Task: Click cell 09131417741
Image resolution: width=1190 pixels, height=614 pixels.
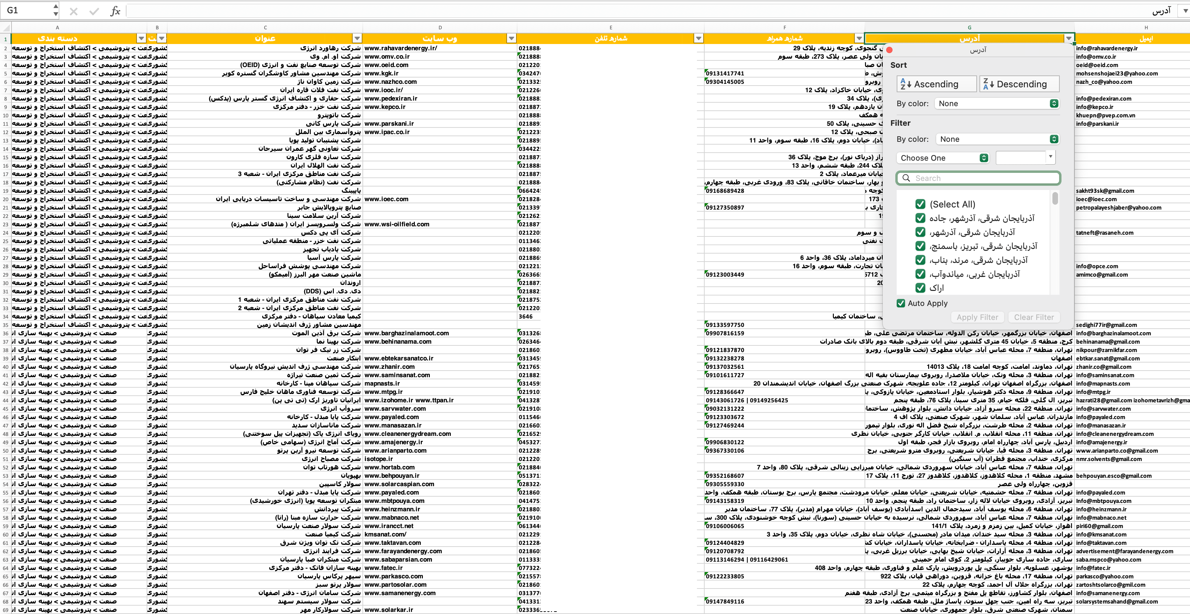Action: click(x=784, y=73)
